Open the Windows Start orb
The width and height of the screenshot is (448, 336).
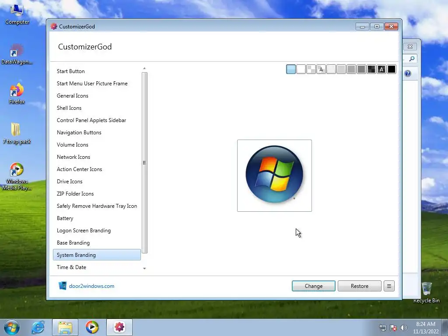click(x=12, y=328)
